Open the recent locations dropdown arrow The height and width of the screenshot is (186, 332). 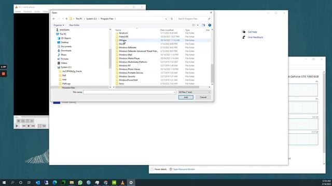pos(63,19)
